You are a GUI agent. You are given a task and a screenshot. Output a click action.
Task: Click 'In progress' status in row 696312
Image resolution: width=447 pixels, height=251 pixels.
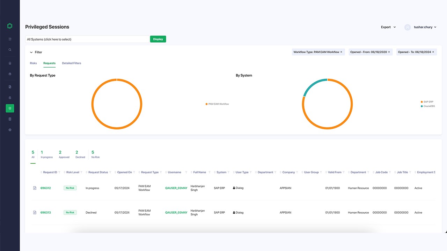pos(93,188)
